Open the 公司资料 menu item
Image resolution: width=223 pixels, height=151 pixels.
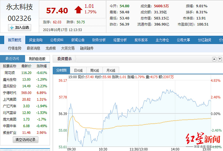57,40
